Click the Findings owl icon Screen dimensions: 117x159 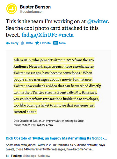click(x=7, y=156)
